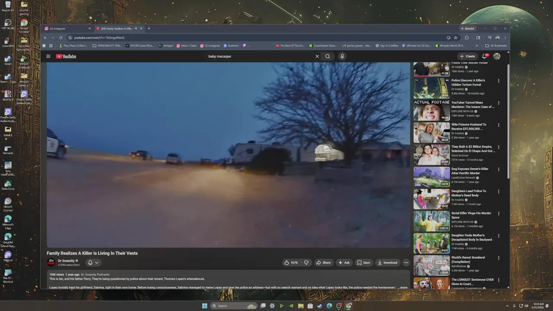Open 'Daughter Finds Mother's Decapitated Body' thumbnail
The image size is (553, 311).
click(432, 244)
